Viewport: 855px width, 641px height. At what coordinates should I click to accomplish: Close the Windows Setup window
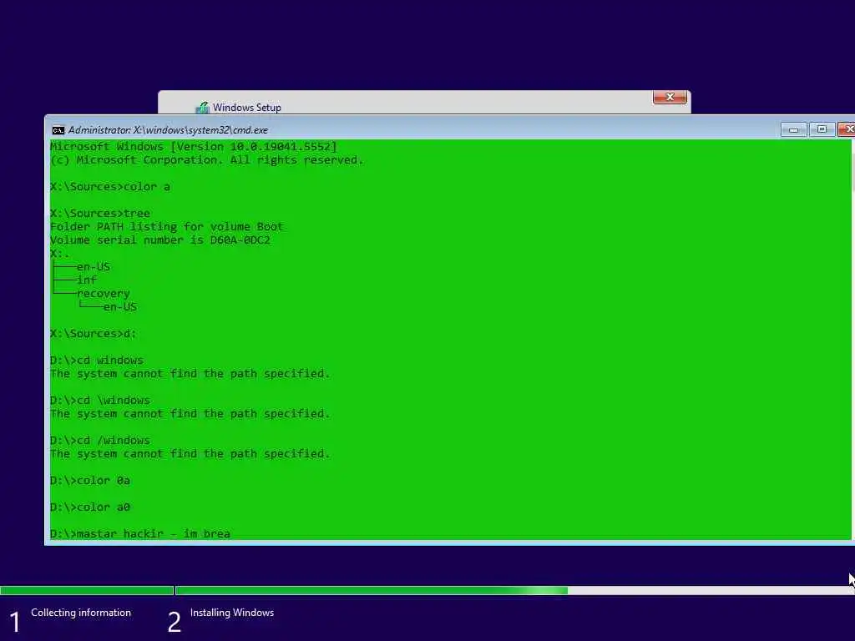(670, 97)
